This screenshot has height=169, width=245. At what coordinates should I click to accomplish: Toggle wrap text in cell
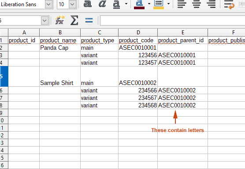point(229,4)
